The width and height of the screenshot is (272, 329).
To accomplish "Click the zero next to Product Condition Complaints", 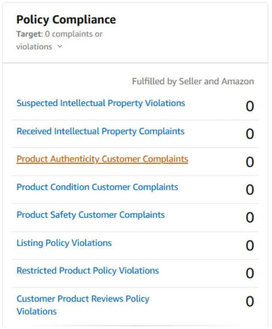I will pyautogui.click(x=250, y=189).
